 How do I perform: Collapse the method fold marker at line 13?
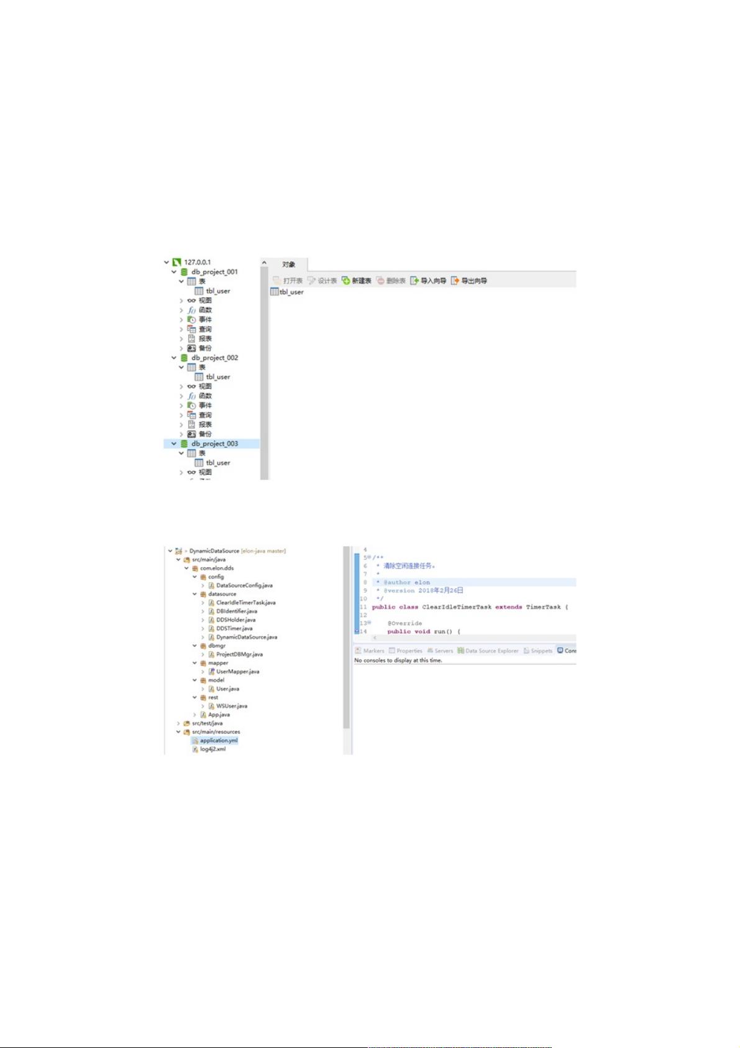pos(369,623)
